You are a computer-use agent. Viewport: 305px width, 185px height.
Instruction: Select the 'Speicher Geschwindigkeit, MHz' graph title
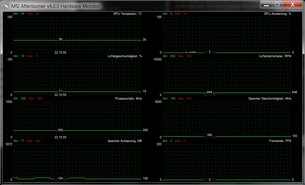270,99
